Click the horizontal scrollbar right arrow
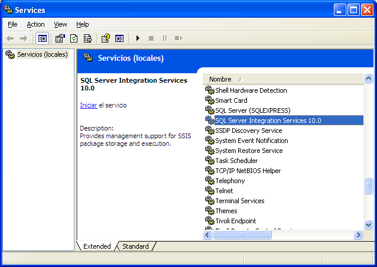The width and height of the screenshot is (377, 267). (x=358, y=235)
